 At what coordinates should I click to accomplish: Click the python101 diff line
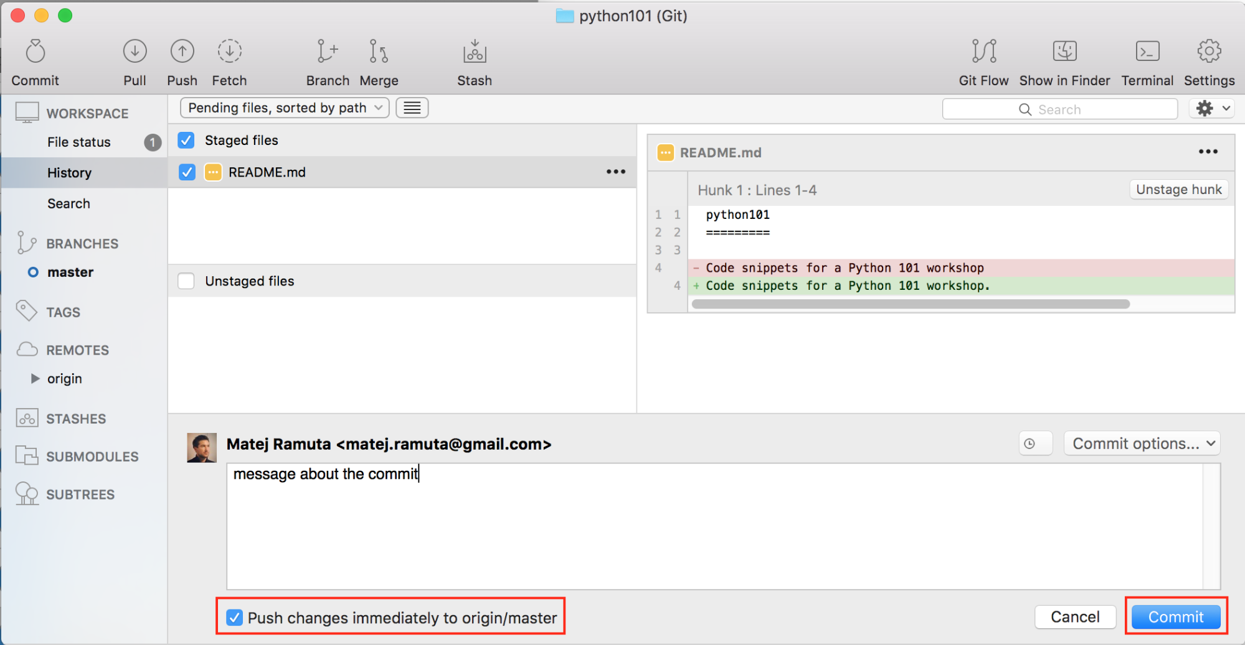point(737,215)
